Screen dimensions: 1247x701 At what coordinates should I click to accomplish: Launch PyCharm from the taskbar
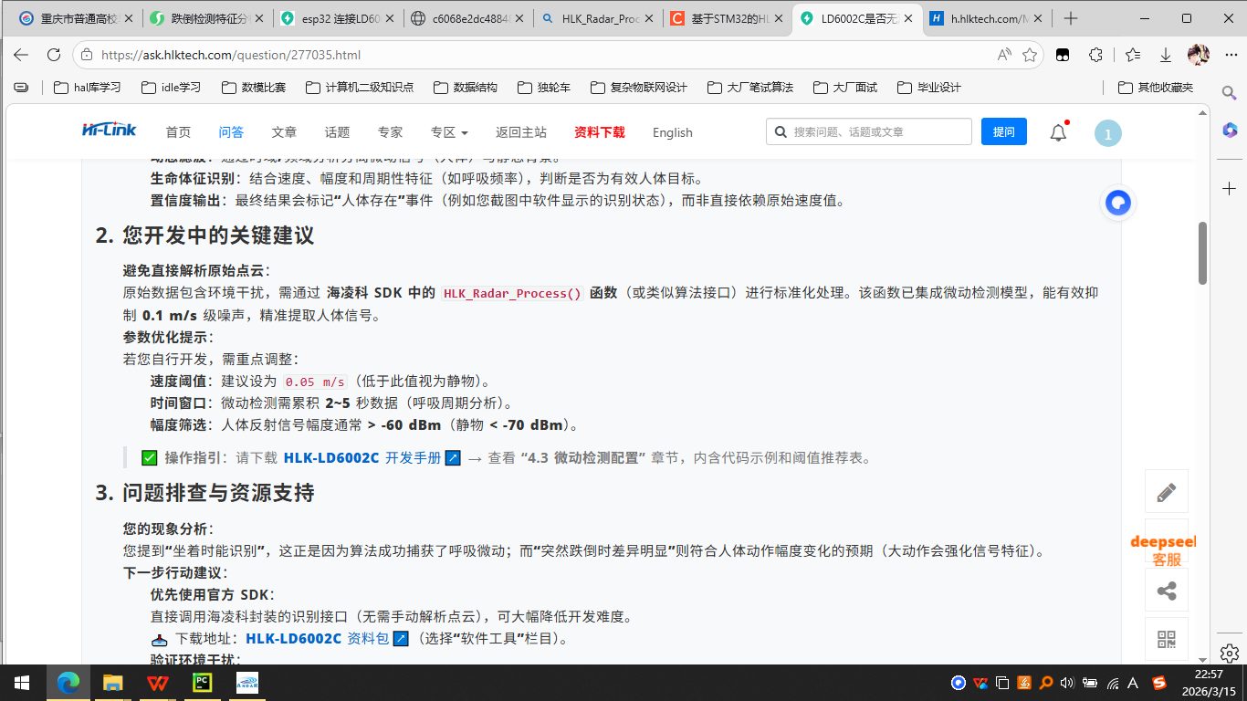[x=202, y=682]
